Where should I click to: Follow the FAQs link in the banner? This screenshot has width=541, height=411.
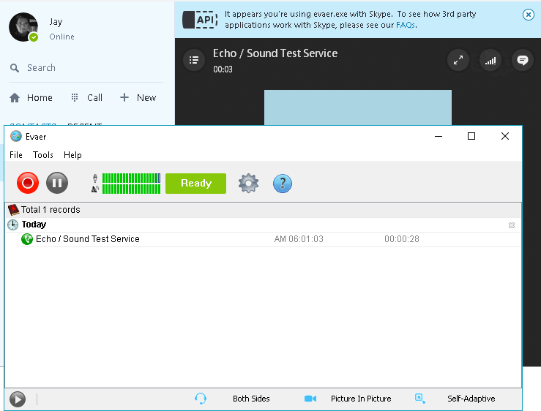coord(406,25)
